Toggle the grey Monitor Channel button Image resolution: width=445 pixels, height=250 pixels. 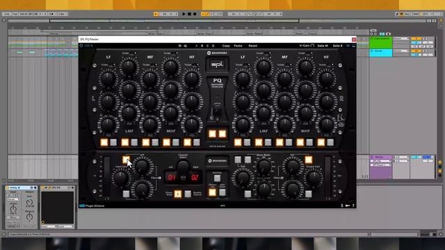point(188,194)
